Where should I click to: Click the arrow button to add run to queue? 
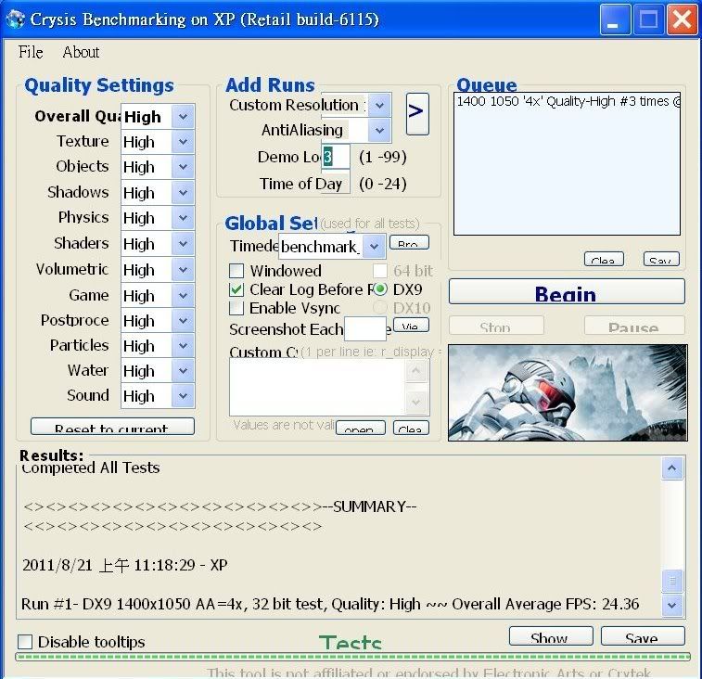[x=416, y=113]
